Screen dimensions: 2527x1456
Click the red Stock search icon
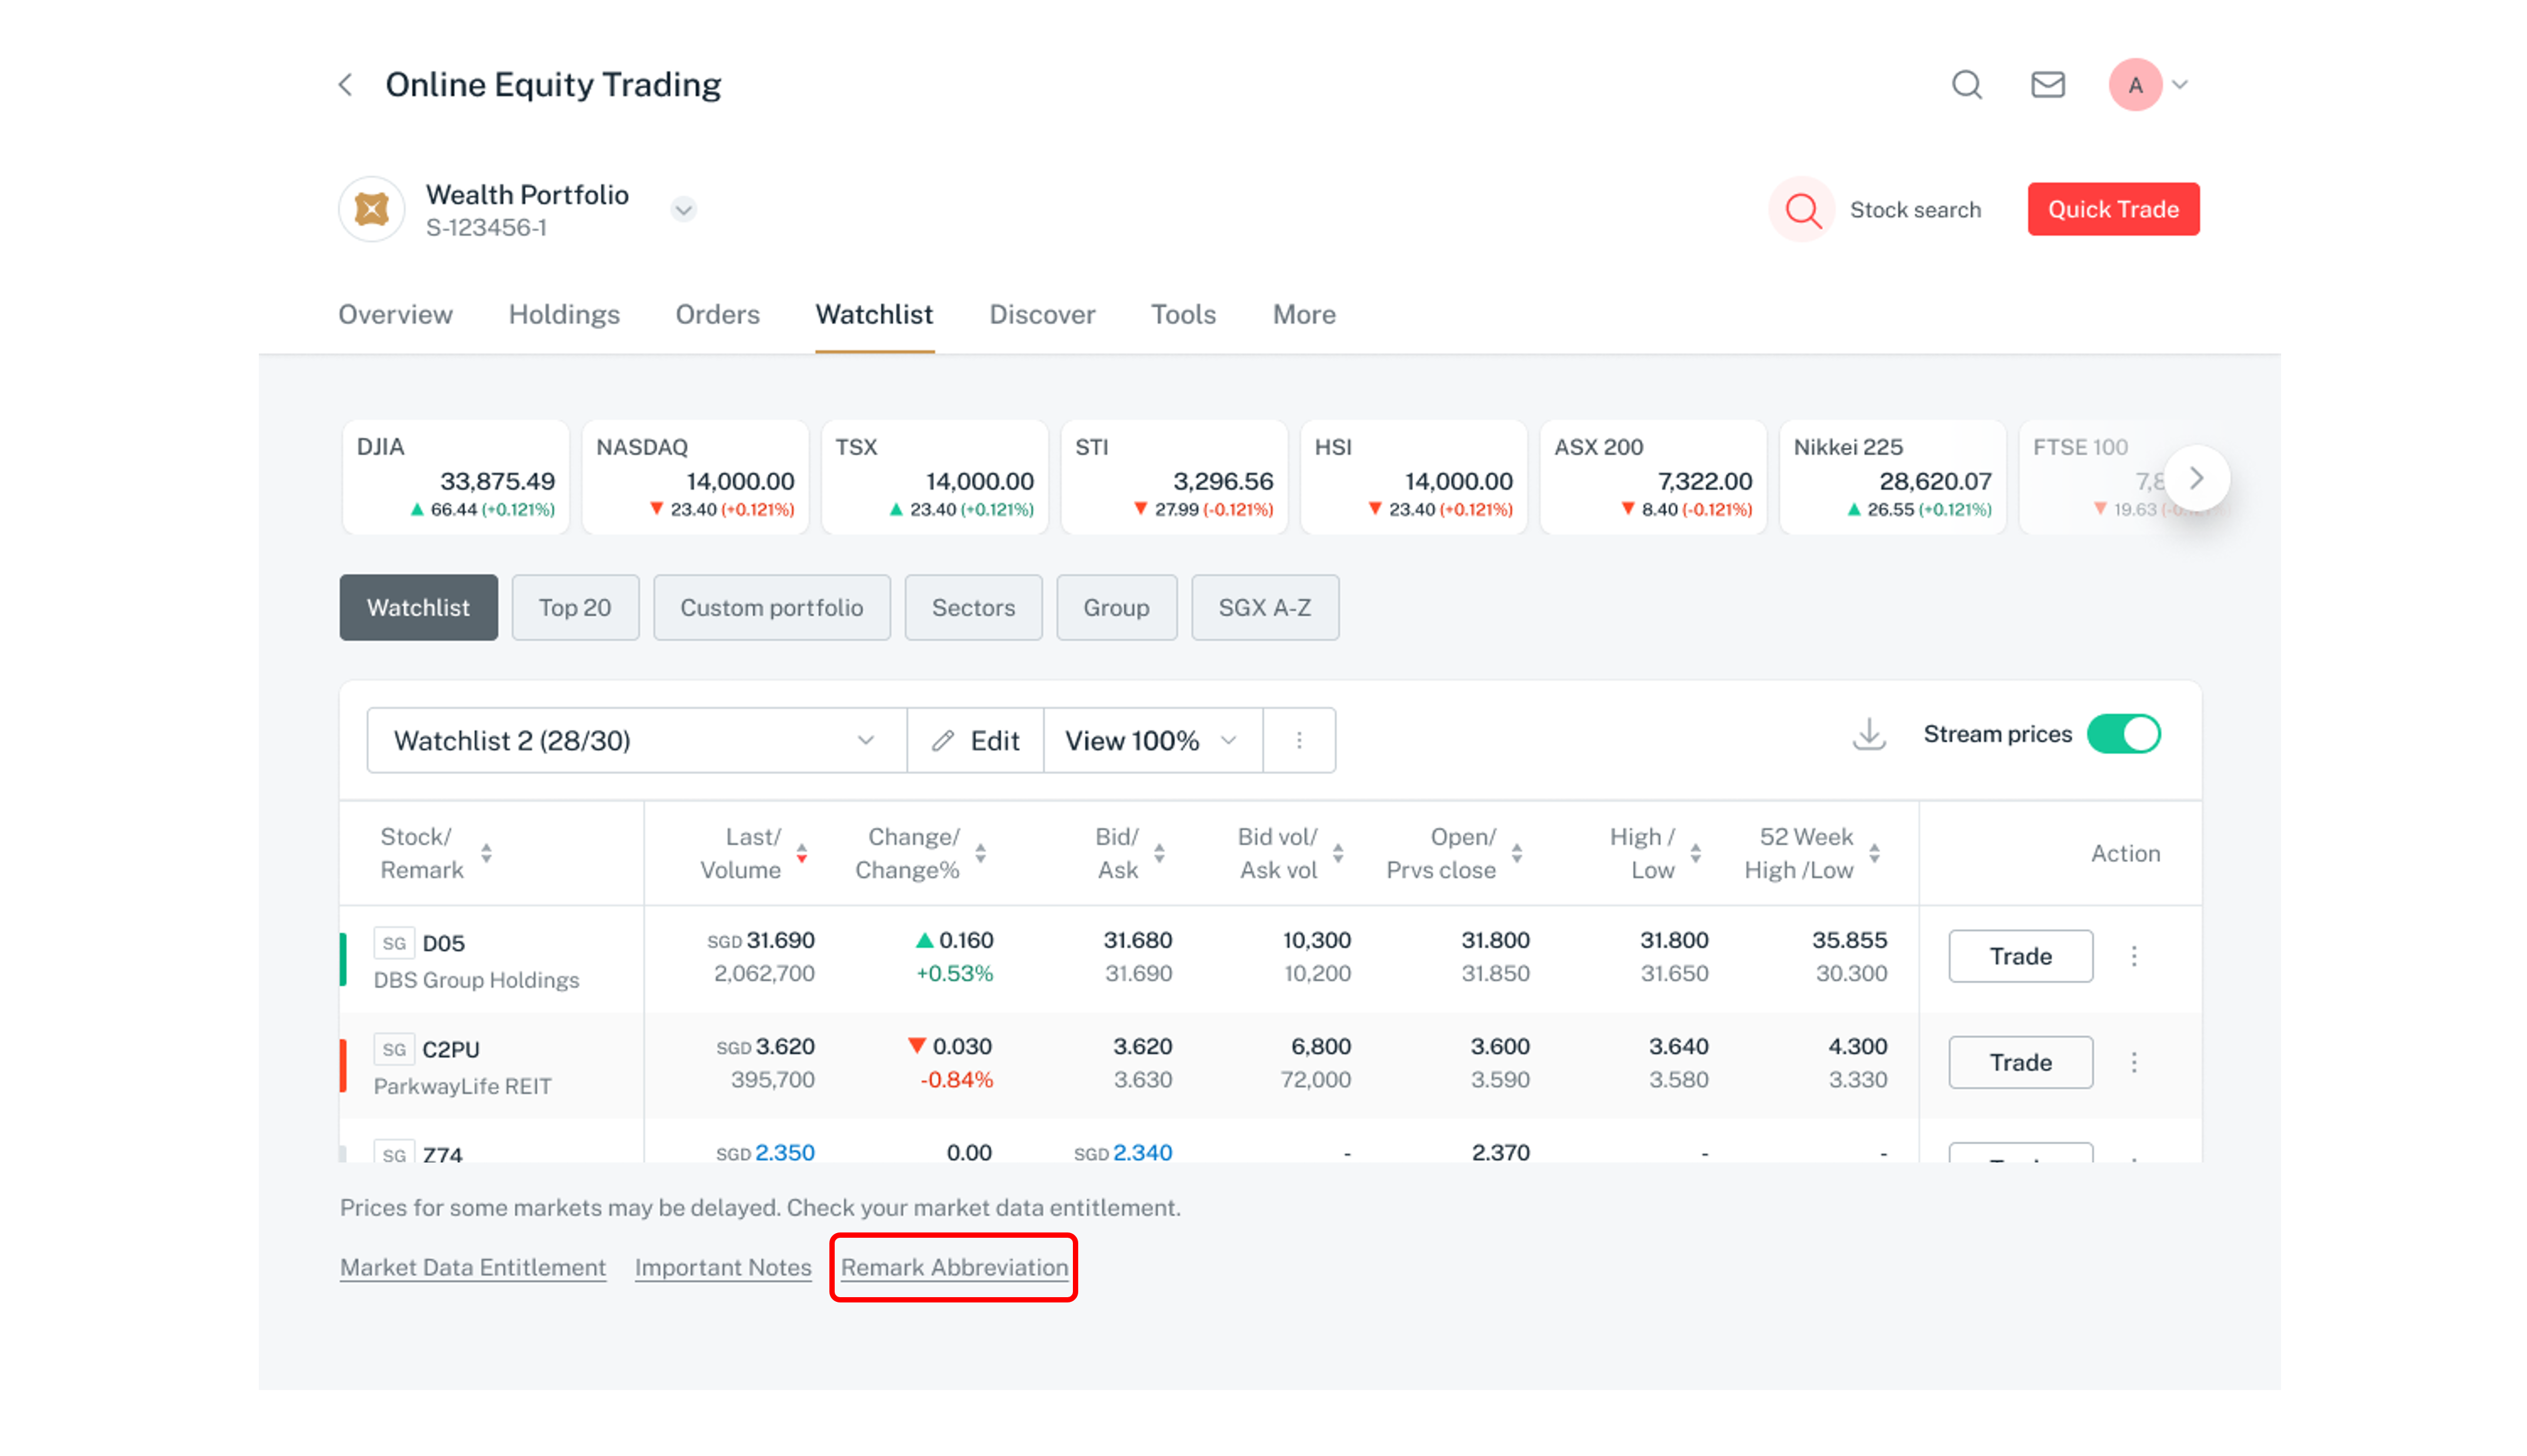click(x=1802, y=209)
